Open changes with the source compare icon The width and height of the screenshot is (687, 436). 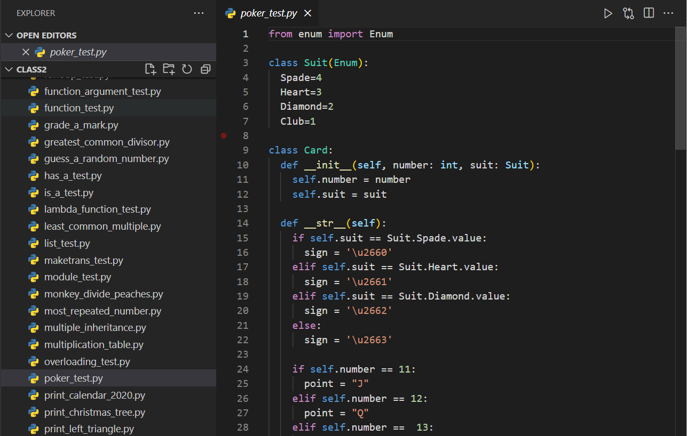coord(628,13)
